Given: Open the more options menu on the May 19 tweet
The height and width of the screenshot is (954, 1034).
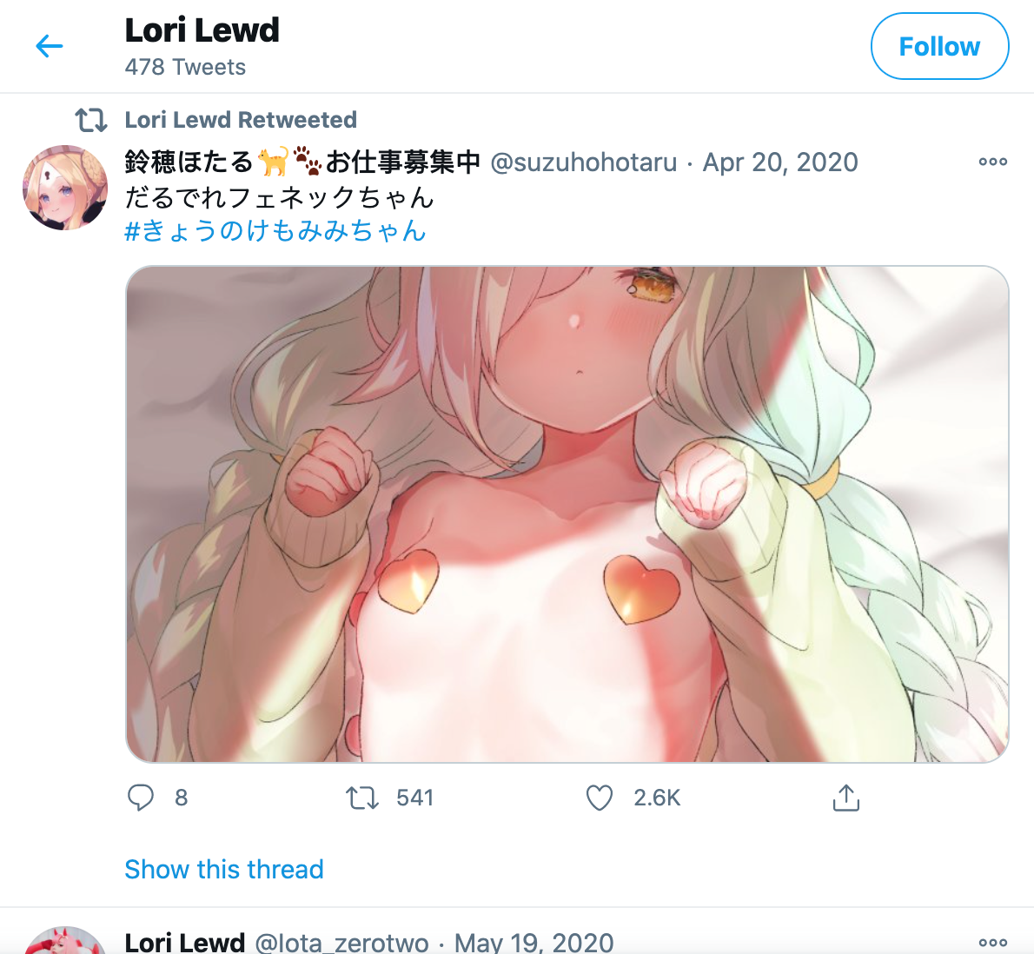Looking at the screenshot, I should (x=992, y=943).
